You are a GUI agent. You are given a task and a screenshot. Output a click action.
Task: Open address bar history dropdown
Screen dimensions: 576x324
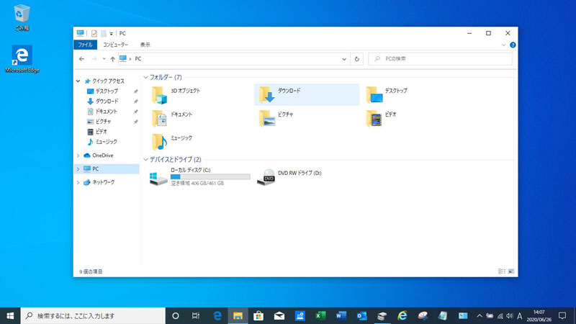pyautogui.click(x=344, y=59)
